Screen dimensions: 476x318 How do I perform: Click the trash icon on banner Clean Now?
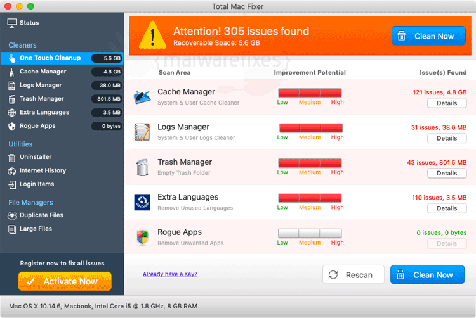pos(401,35)
